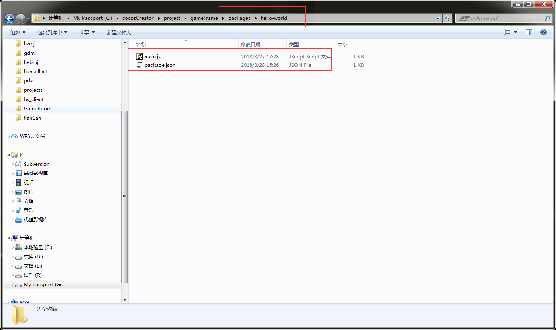Collapse the 计算机 tree node
Viewport: 556px width, 330px height.
tap(9, 238)
